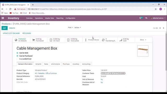The height and width of the screenshot is (94, 167).
Task: Expand the Print dropdown
Action: click(70, 27)
